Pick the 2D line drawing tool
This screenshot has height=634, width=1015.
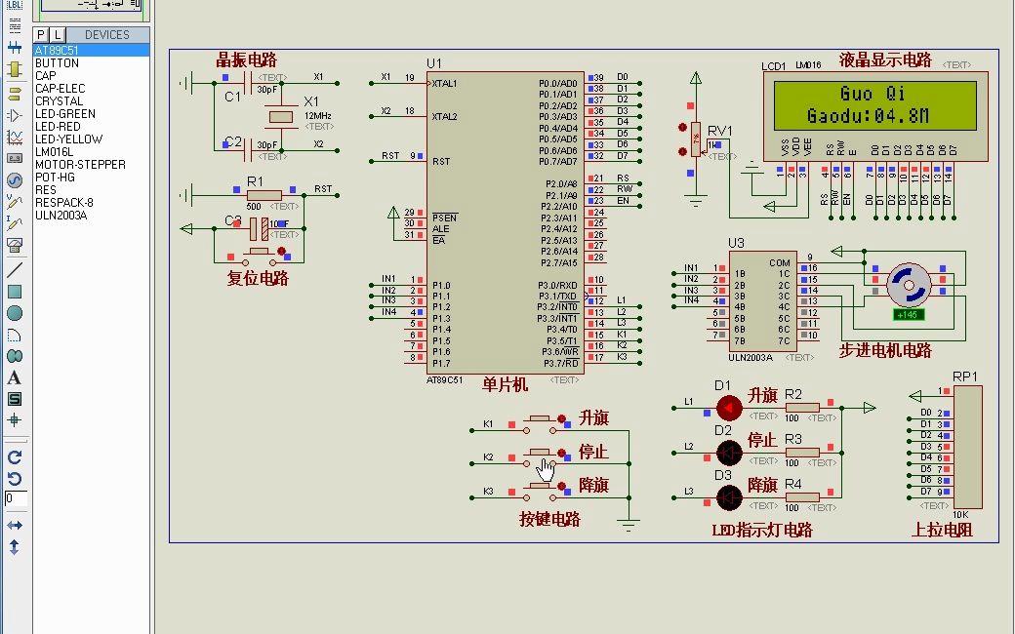(15, 270)
